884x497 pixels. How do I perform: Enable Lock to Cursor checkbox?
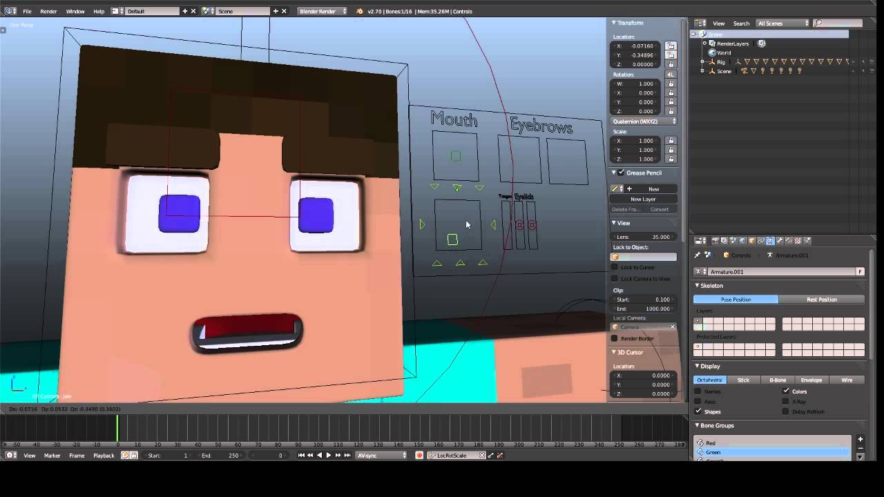pyautogui.click(x=615, y=267)
